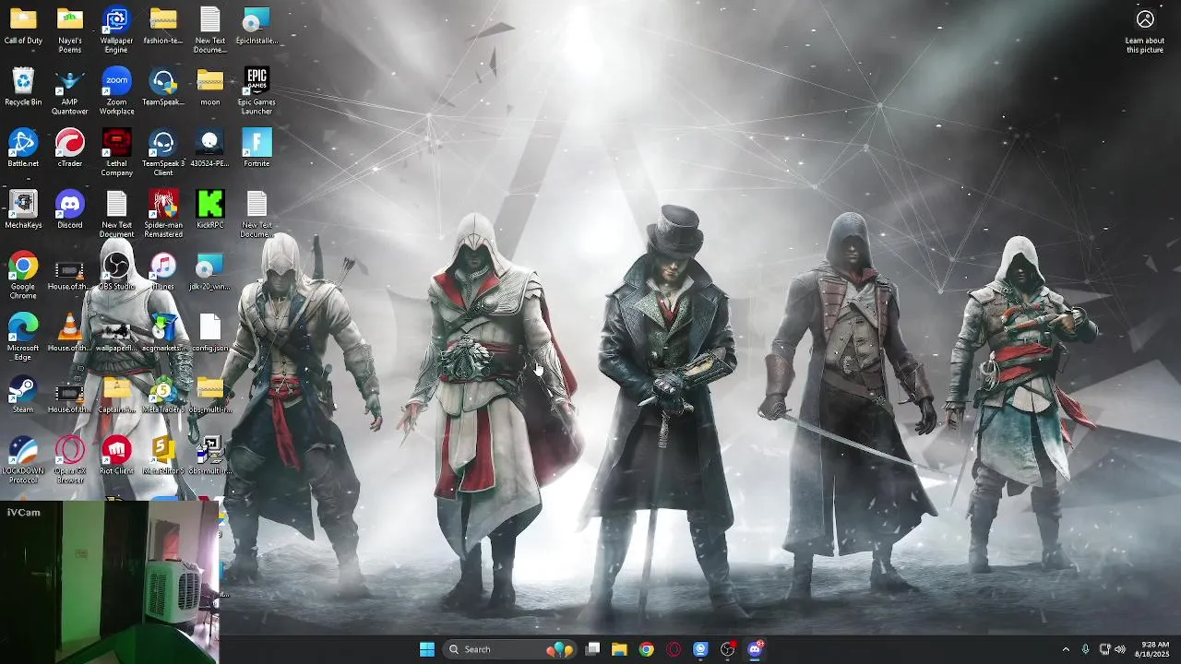Open TeamSpeak 3 Client shortcut
1181x664 pixels.
(x=163, y=153)
